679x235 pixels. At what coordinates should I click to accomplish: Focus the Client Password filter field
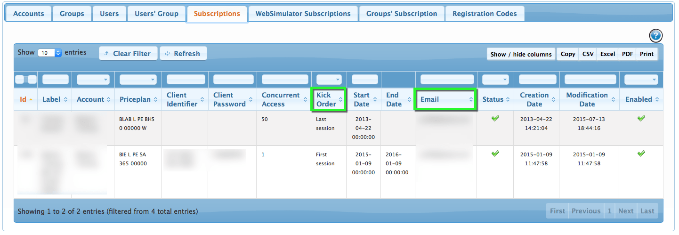[x=233, y=80]
